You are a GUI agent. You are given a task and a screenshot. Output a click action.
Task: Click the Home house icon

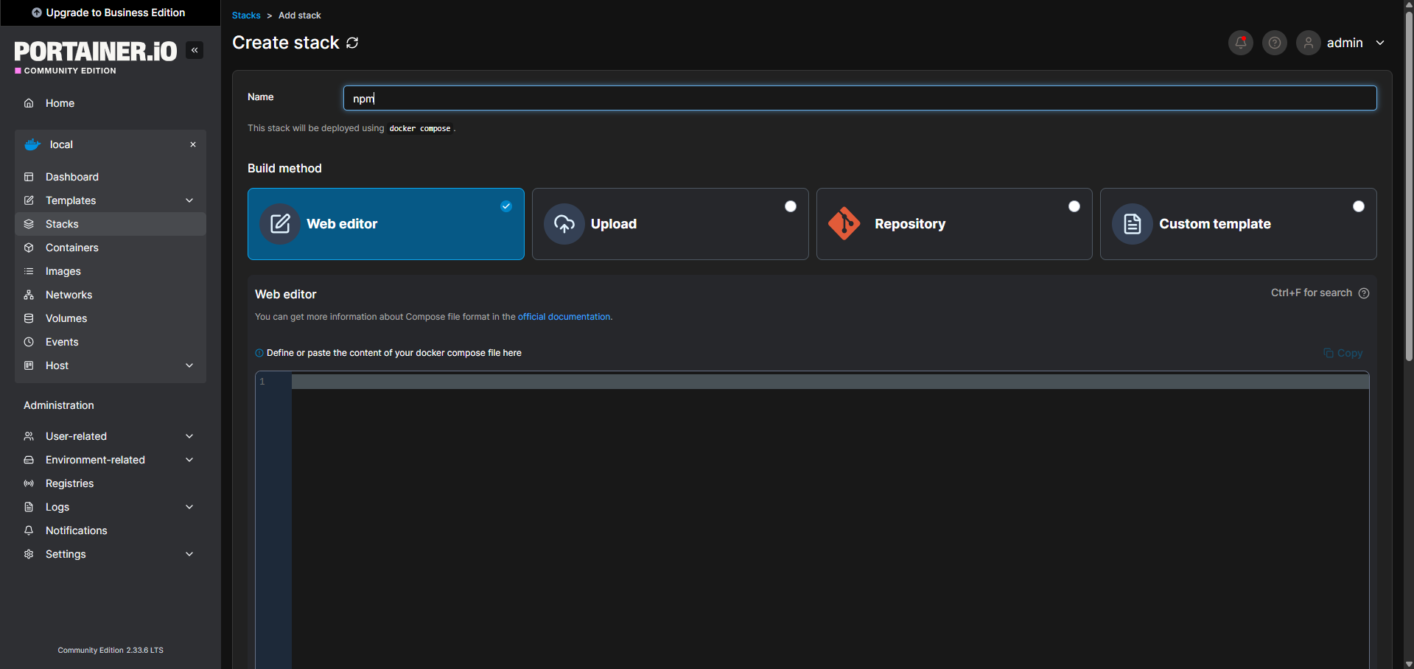pos(29,103)
